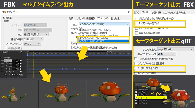Open the バイナリ/テキスト dropdown
Screen dimensions: 195x108
(x=32, y=44)
